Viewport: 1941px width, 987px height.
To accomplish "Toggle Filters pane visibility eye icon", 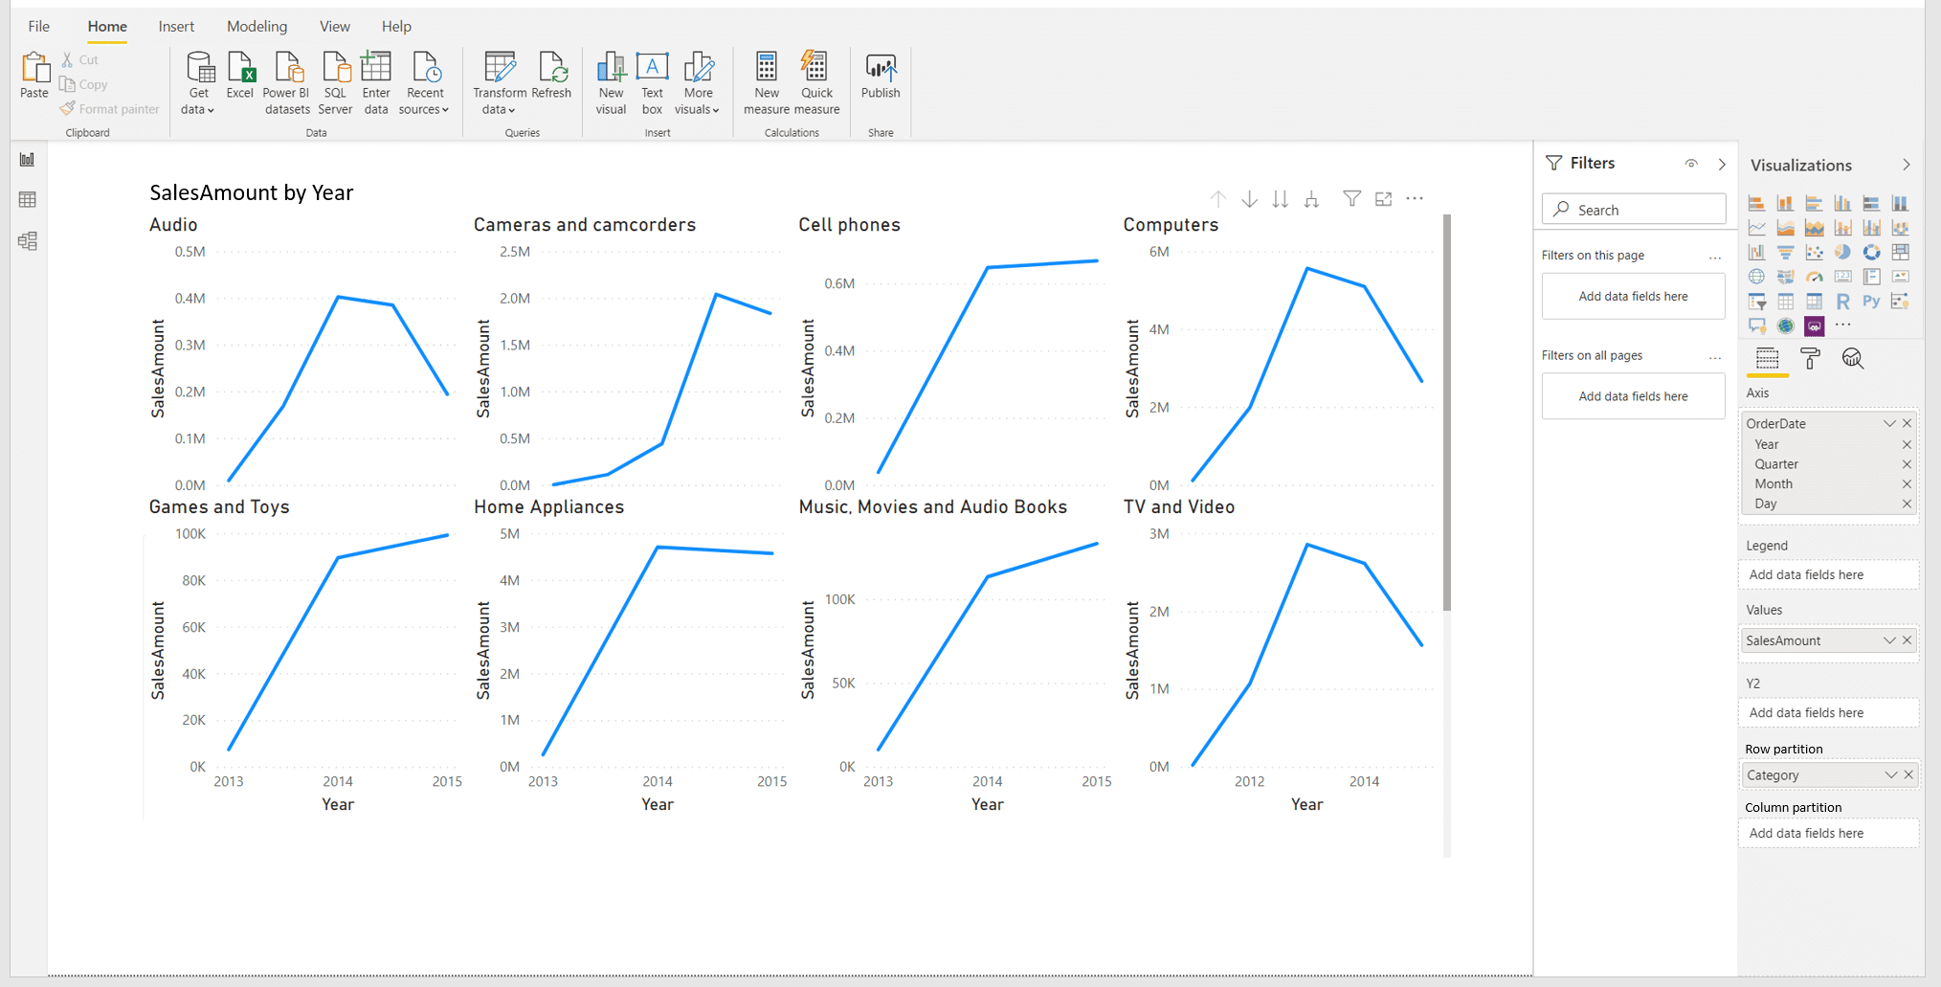I will coord(1691,164).
